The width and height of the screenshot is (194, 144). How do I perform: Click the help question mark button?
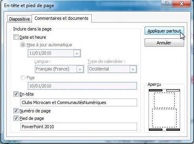pos(166,4)
